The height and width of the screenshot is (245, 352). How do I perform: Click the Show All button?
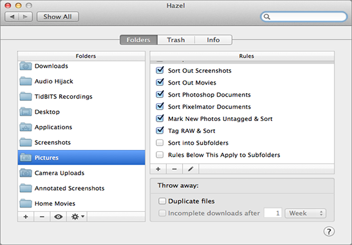[x=58, y=17]
